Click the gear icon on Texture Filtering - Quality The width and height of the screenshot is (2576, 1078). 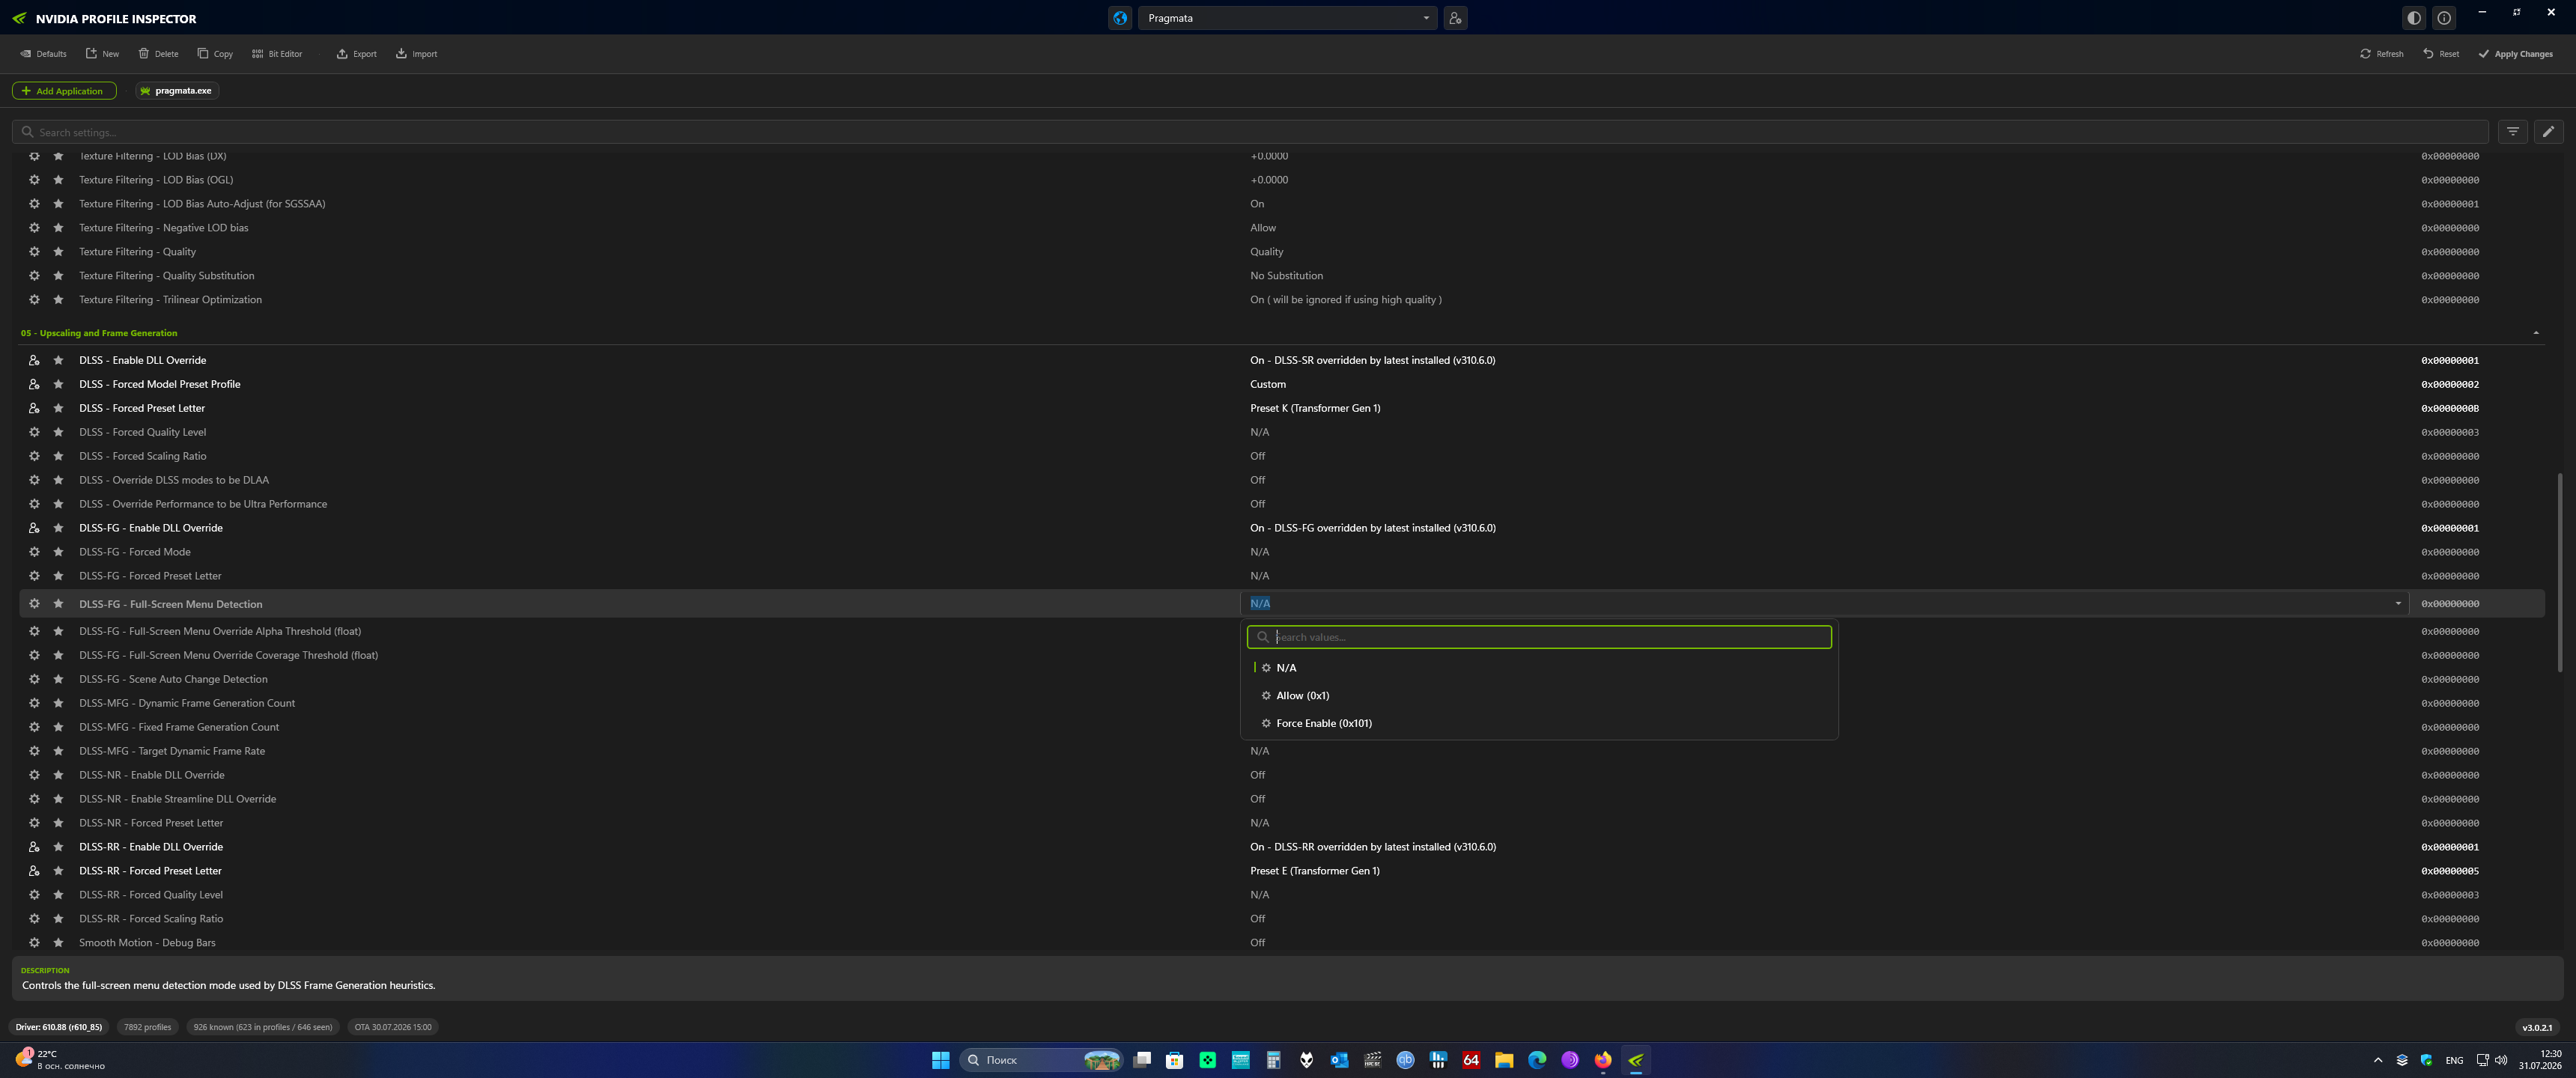[34, 252]
